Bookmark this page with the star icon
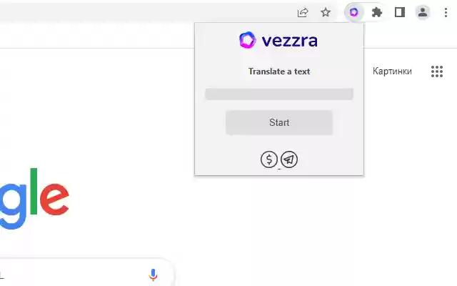457x286 pixels. [x=326, y=12]
